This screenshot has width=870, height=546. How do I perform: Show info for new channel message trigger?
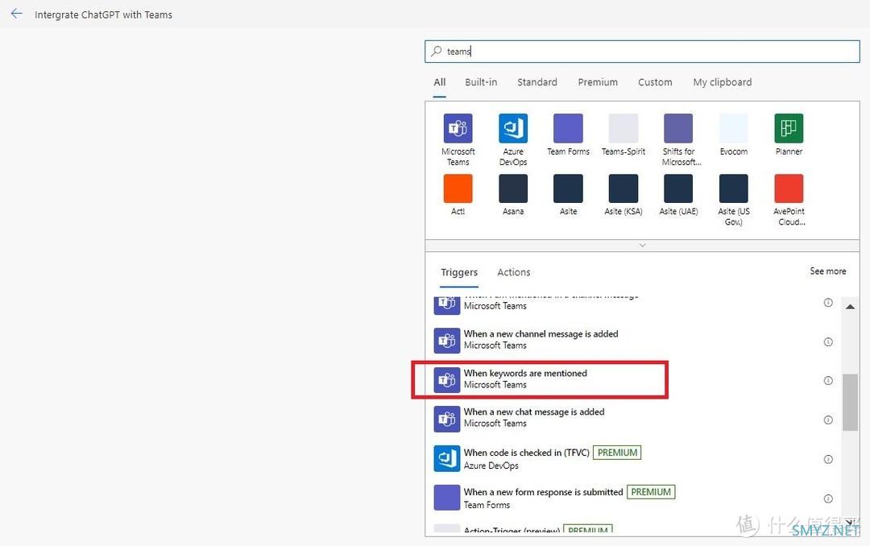pos(828,341)
